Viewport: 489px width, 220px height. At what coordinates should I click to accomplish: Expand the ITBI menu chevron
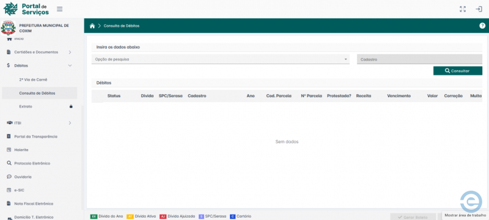(70, 123)
